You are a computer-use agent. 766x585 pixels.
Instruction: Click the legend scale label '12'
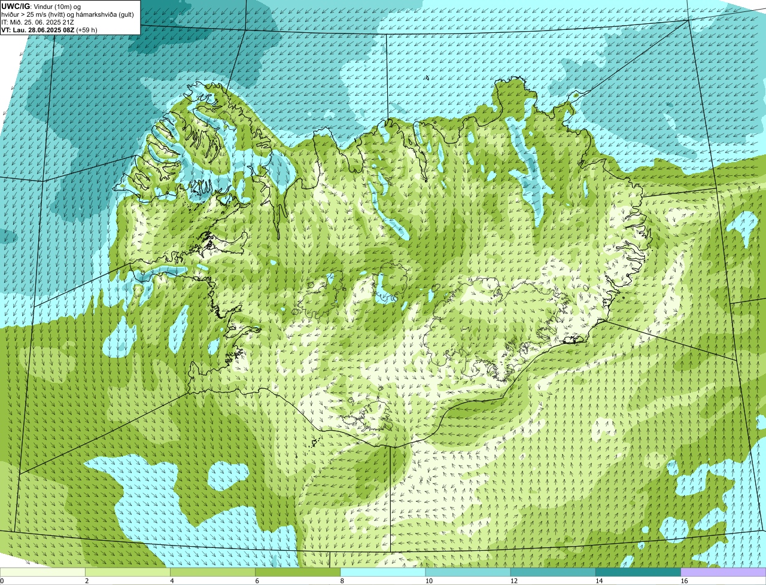(513, 581)
